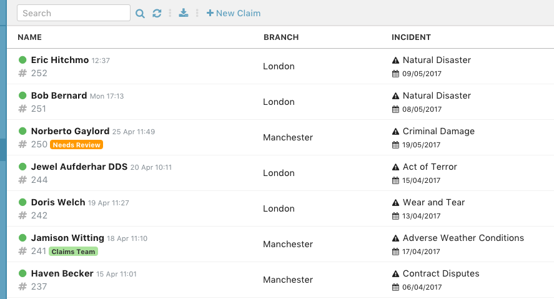Image resolution: width=554 pixels, height=299 pixels.
Task: Click calendar icon beside 19/05/2017
Action: (396, 145)
